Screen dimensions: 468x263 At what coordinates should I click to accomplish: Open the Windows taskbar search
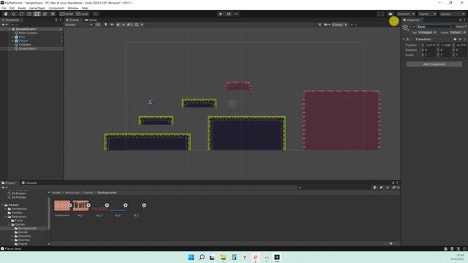(202, 257)
